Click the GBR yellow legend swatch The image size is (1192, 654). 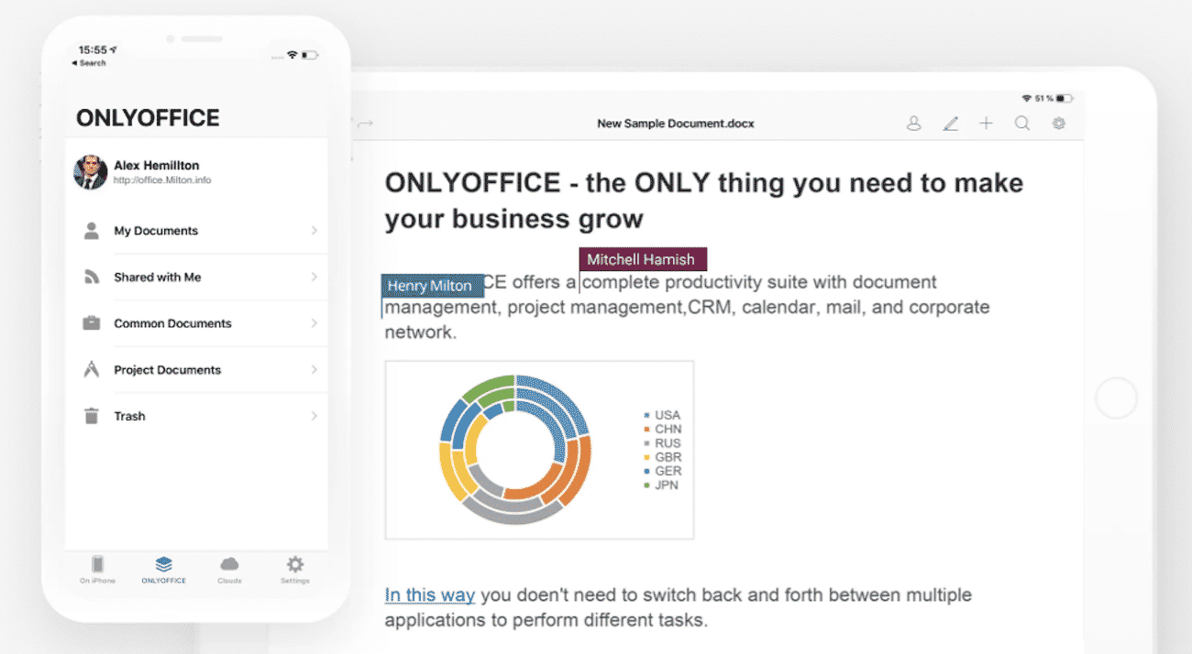pyautogui.click(x=646, y=456)
